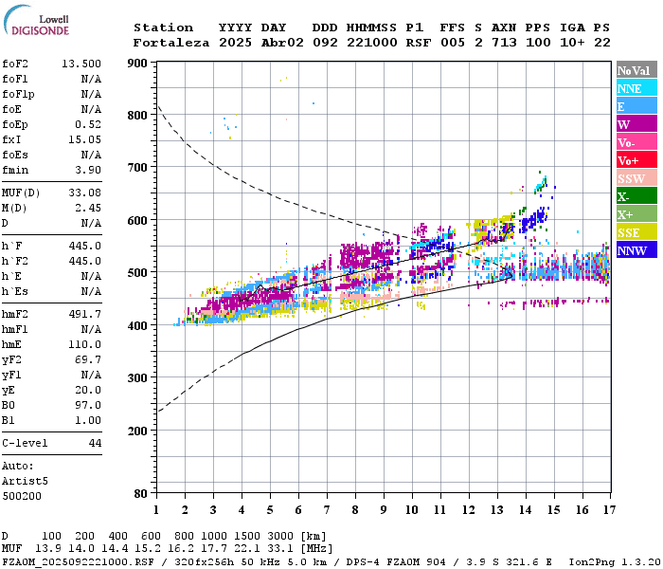Click the foF2 value 13.500
Viewport: 663px width, 569px height.
(x=81, y=64)
